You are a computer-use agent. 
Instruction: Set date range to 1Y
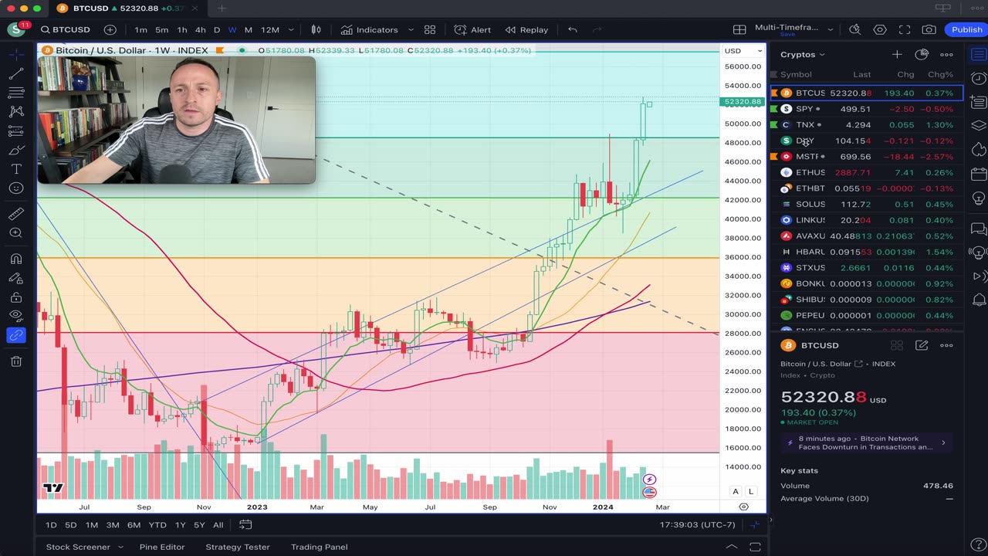pos(180,525)
